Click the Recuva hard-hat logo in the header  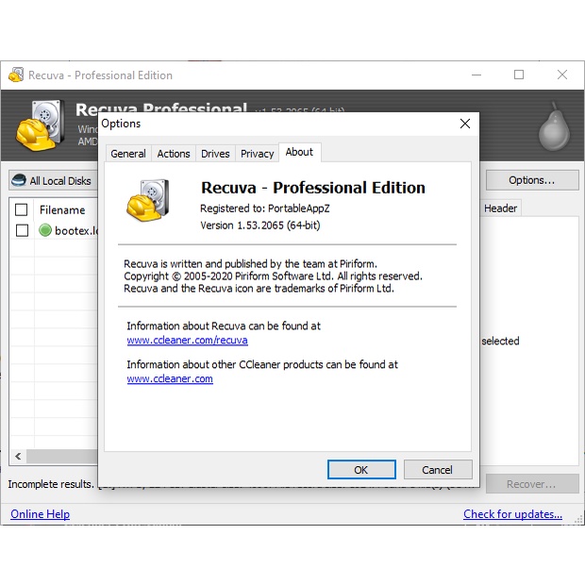[x=39, y=127]
